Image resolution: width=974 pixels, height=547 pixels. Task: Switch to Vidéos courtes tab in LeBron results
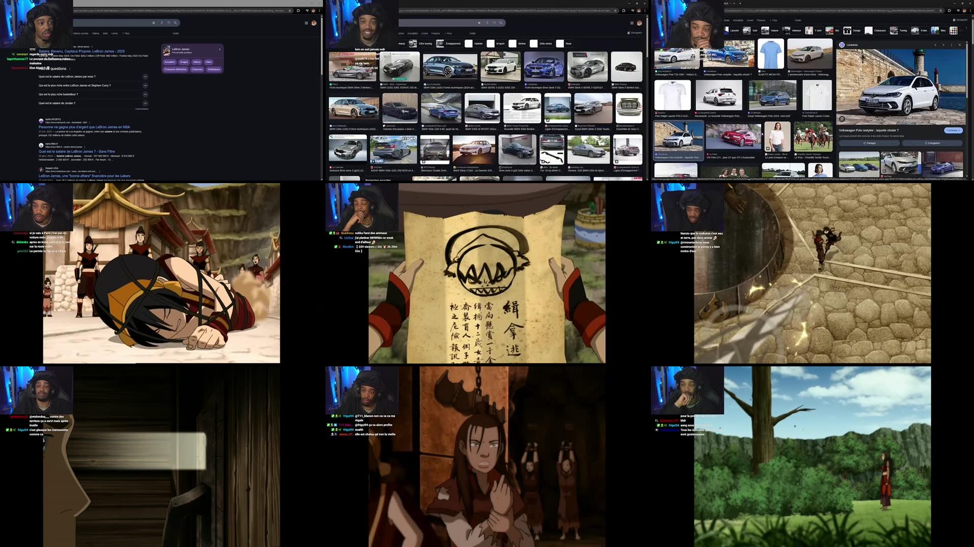(x=80, y=33)
